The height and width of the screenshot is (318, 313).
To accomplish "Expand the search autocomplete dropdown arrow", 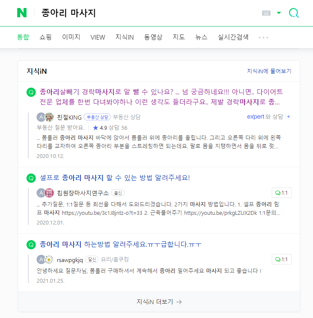I will click(x=279, y=13).
